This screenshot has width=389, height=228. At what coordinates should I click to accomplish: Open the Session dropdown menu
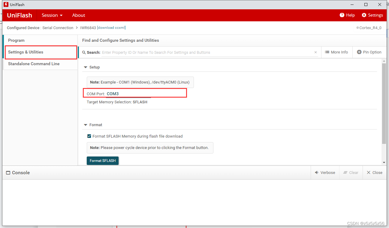pyautogui.click(x=52, y=15)
